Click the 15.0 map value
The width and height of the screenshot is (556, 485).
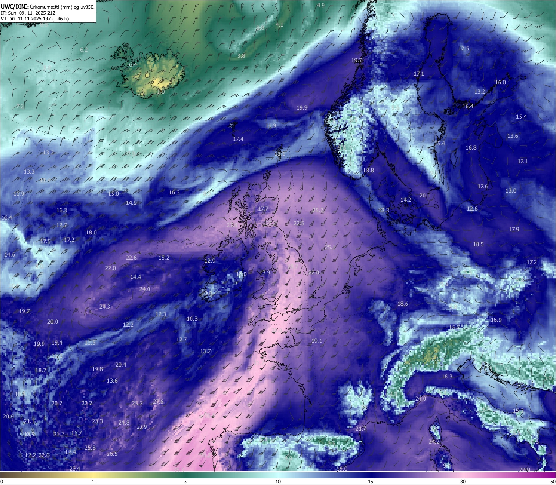click(x=113, y=194)
